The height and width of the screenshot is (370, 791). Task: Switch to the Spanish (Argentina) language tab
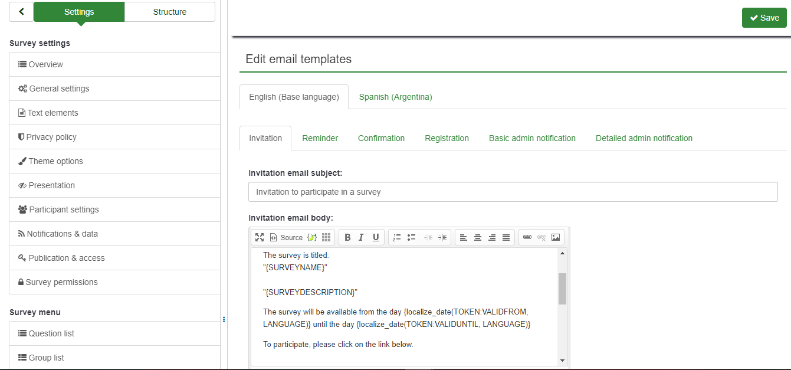[x=395, y=97]
